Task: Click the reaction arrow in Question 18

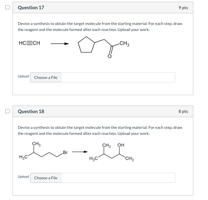Action: coord(80,152)
